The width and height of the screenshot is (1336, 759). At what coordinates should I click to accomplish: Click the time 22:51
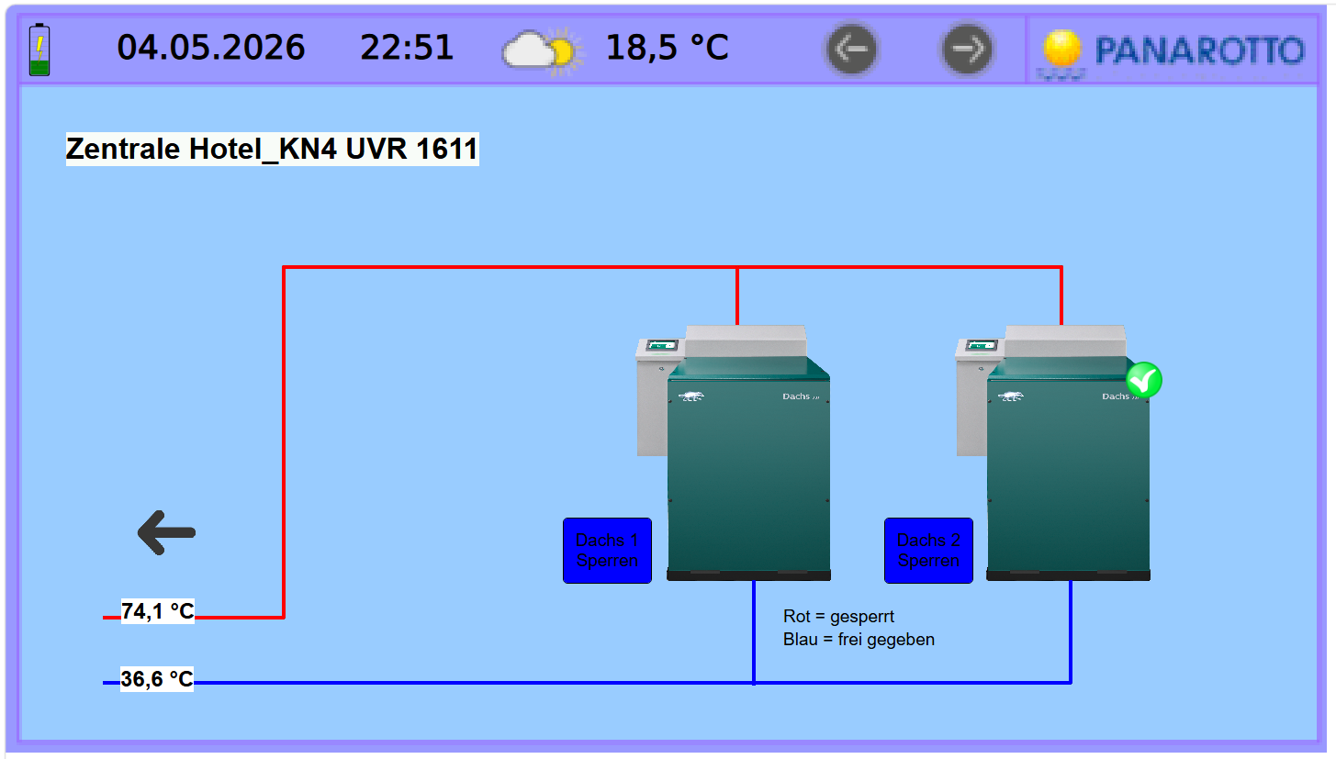(x=407, y=48)
